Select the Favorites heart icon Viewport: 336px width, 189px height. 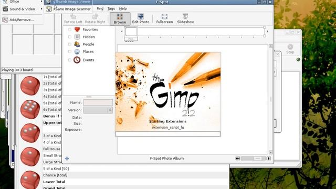coord(77,29)
